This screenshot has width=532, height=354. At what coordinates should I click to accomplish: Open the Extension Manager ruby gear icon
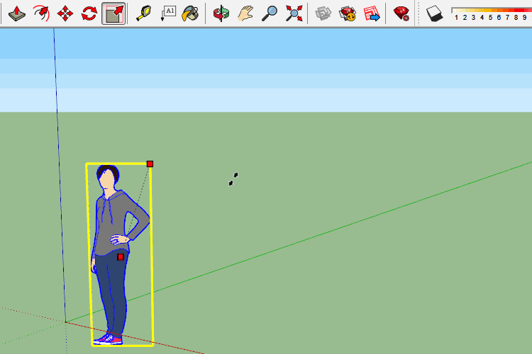401,13
